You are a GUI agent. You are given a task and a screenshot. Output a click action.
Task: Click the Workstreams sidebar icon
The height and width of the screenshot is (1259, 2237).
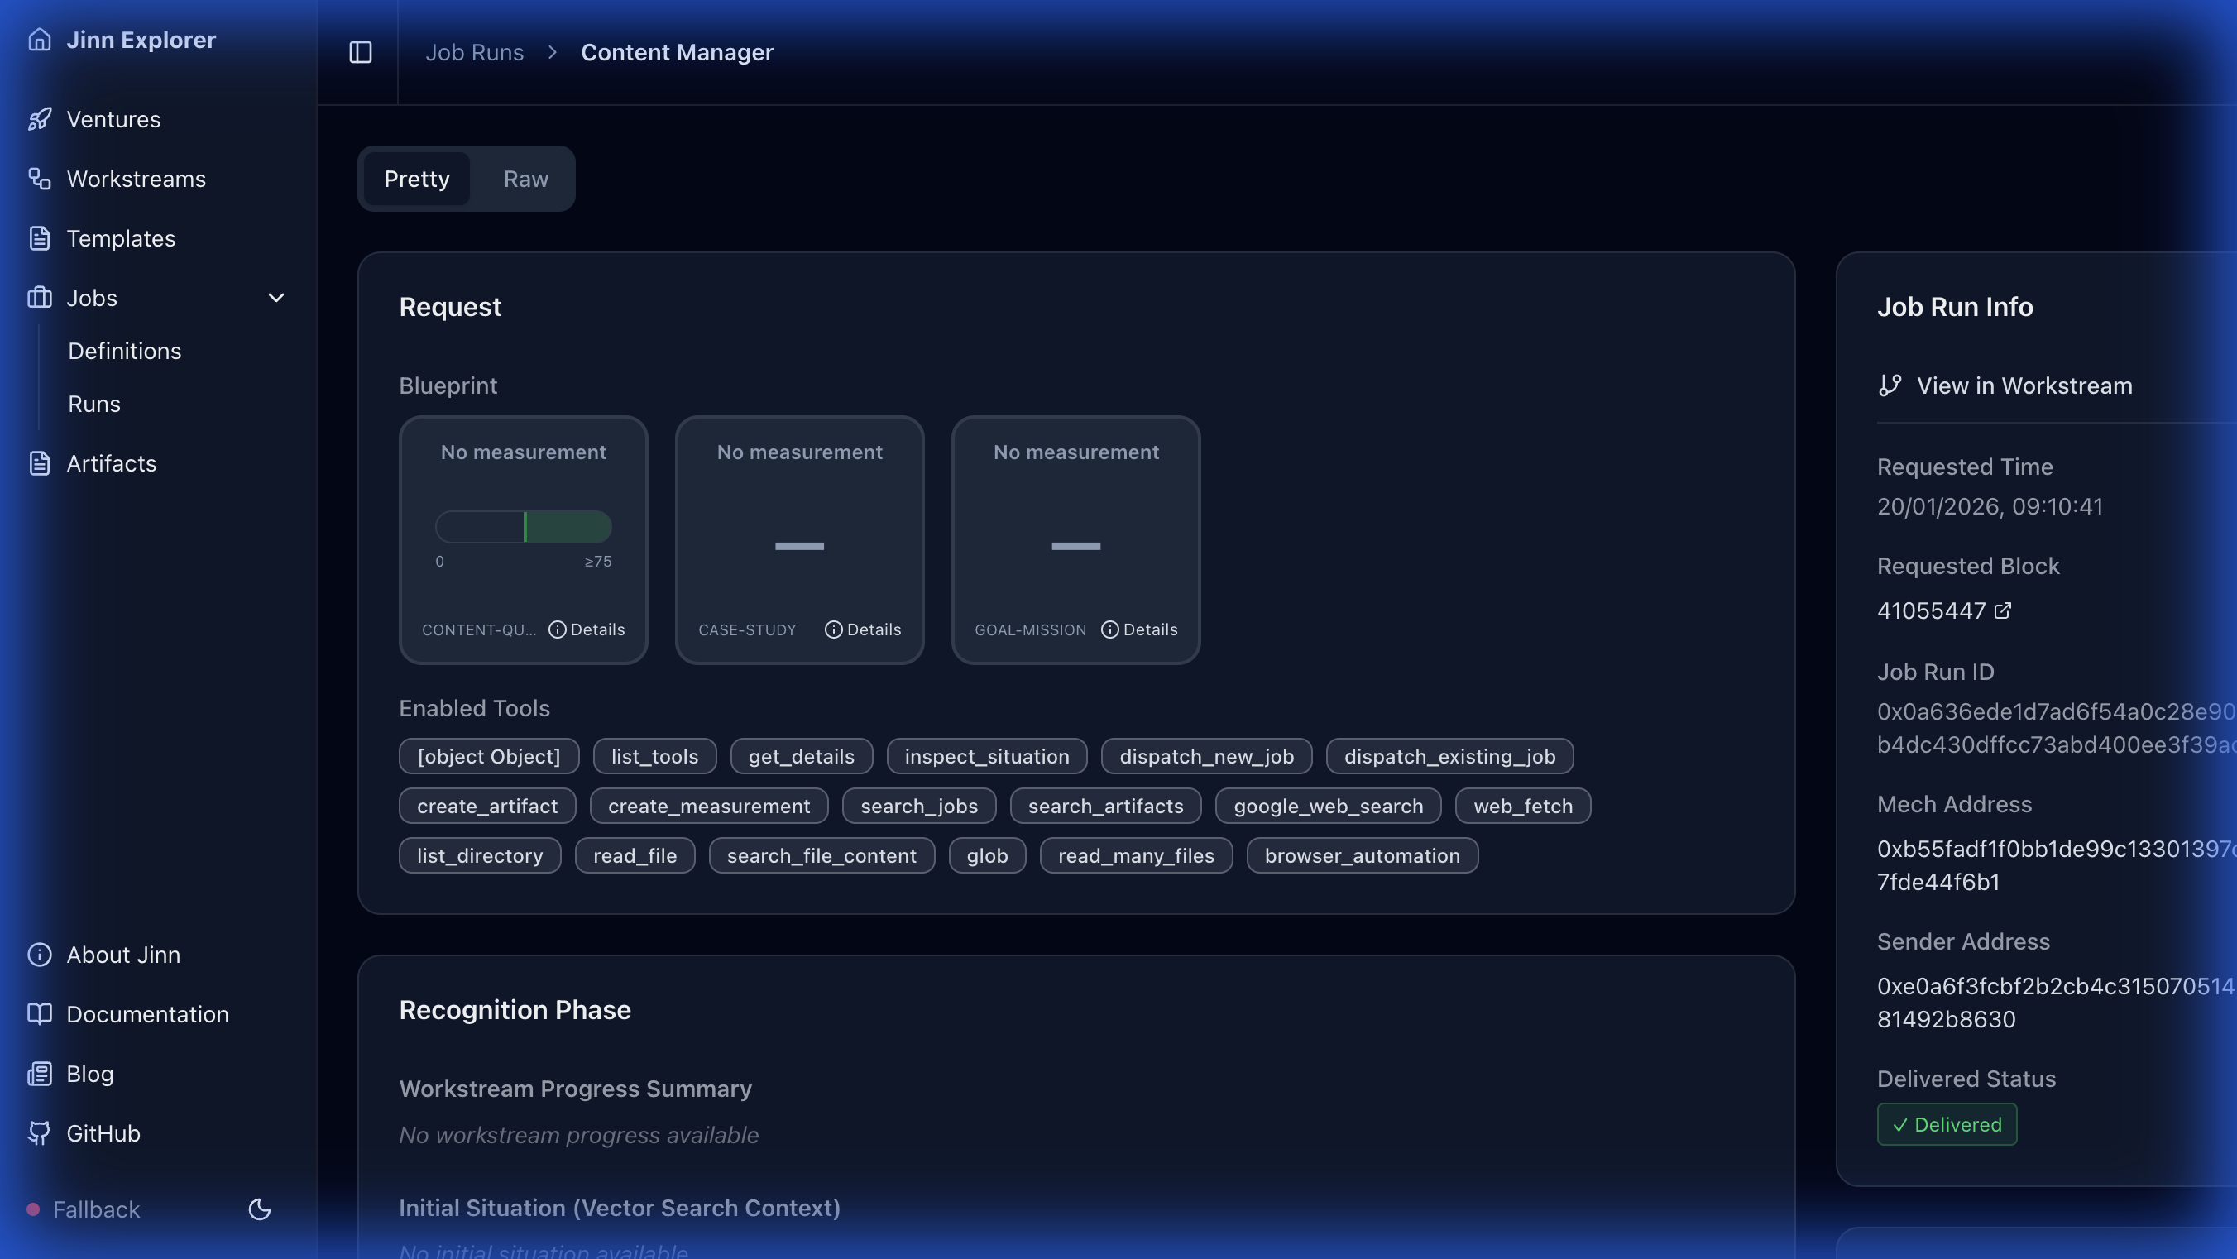39,179
